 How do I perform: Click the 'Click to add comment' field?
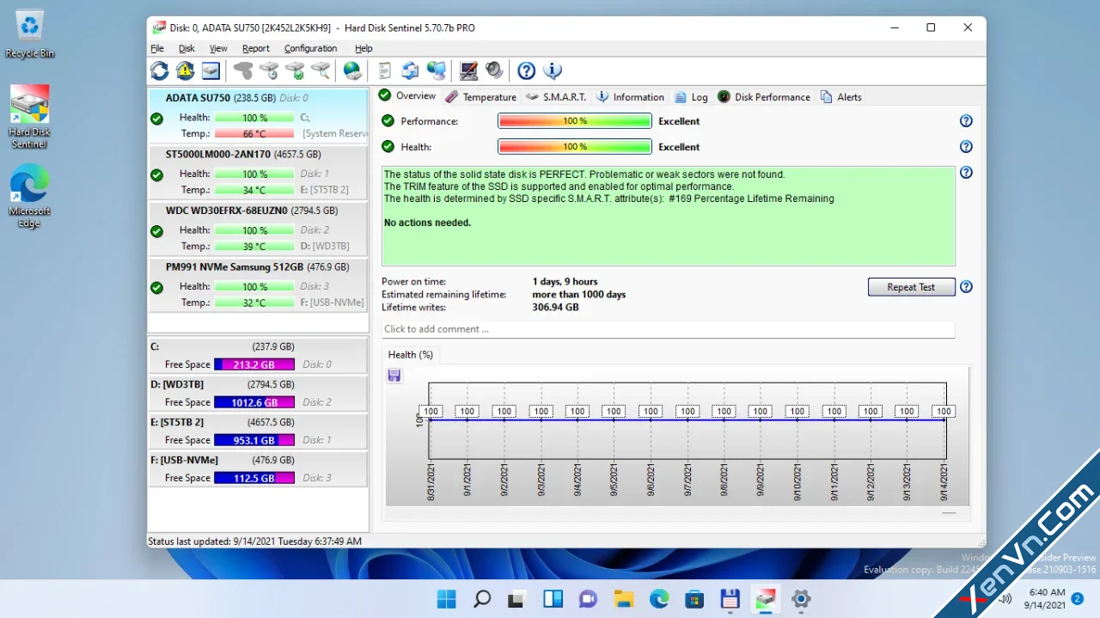tap(669, 329)
